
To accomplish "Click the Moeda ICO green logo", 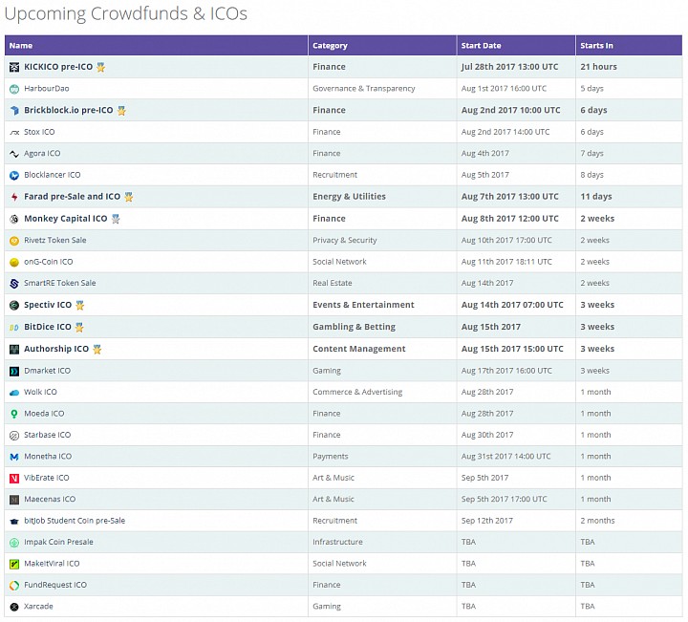I will point(14,414).
